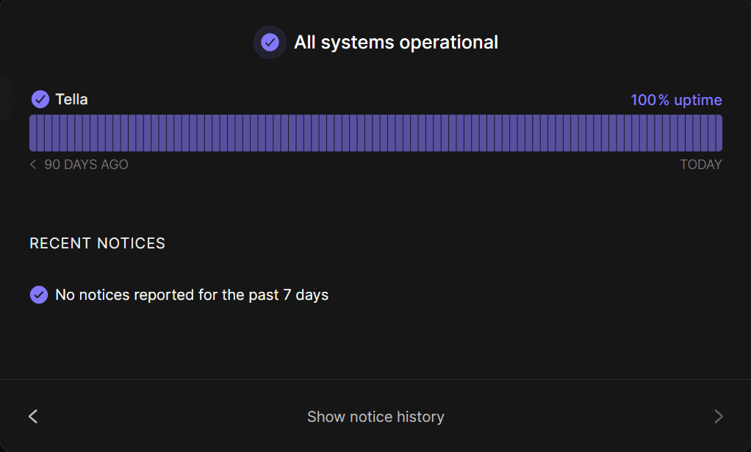751x452 pixels.
Task: Click uptime bar one quarter from the left
Action: tap(201, 133)
